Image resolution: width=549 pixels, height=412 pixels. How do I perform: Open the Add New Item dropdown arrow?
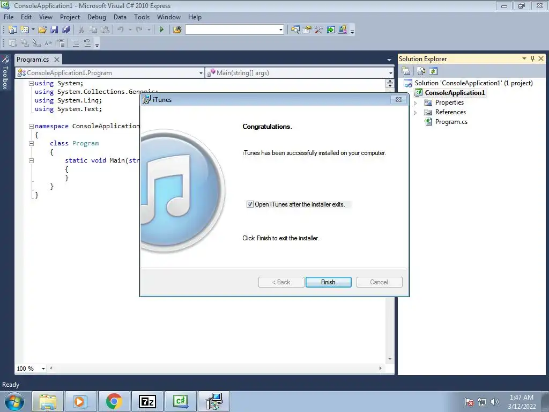[33, 30]
